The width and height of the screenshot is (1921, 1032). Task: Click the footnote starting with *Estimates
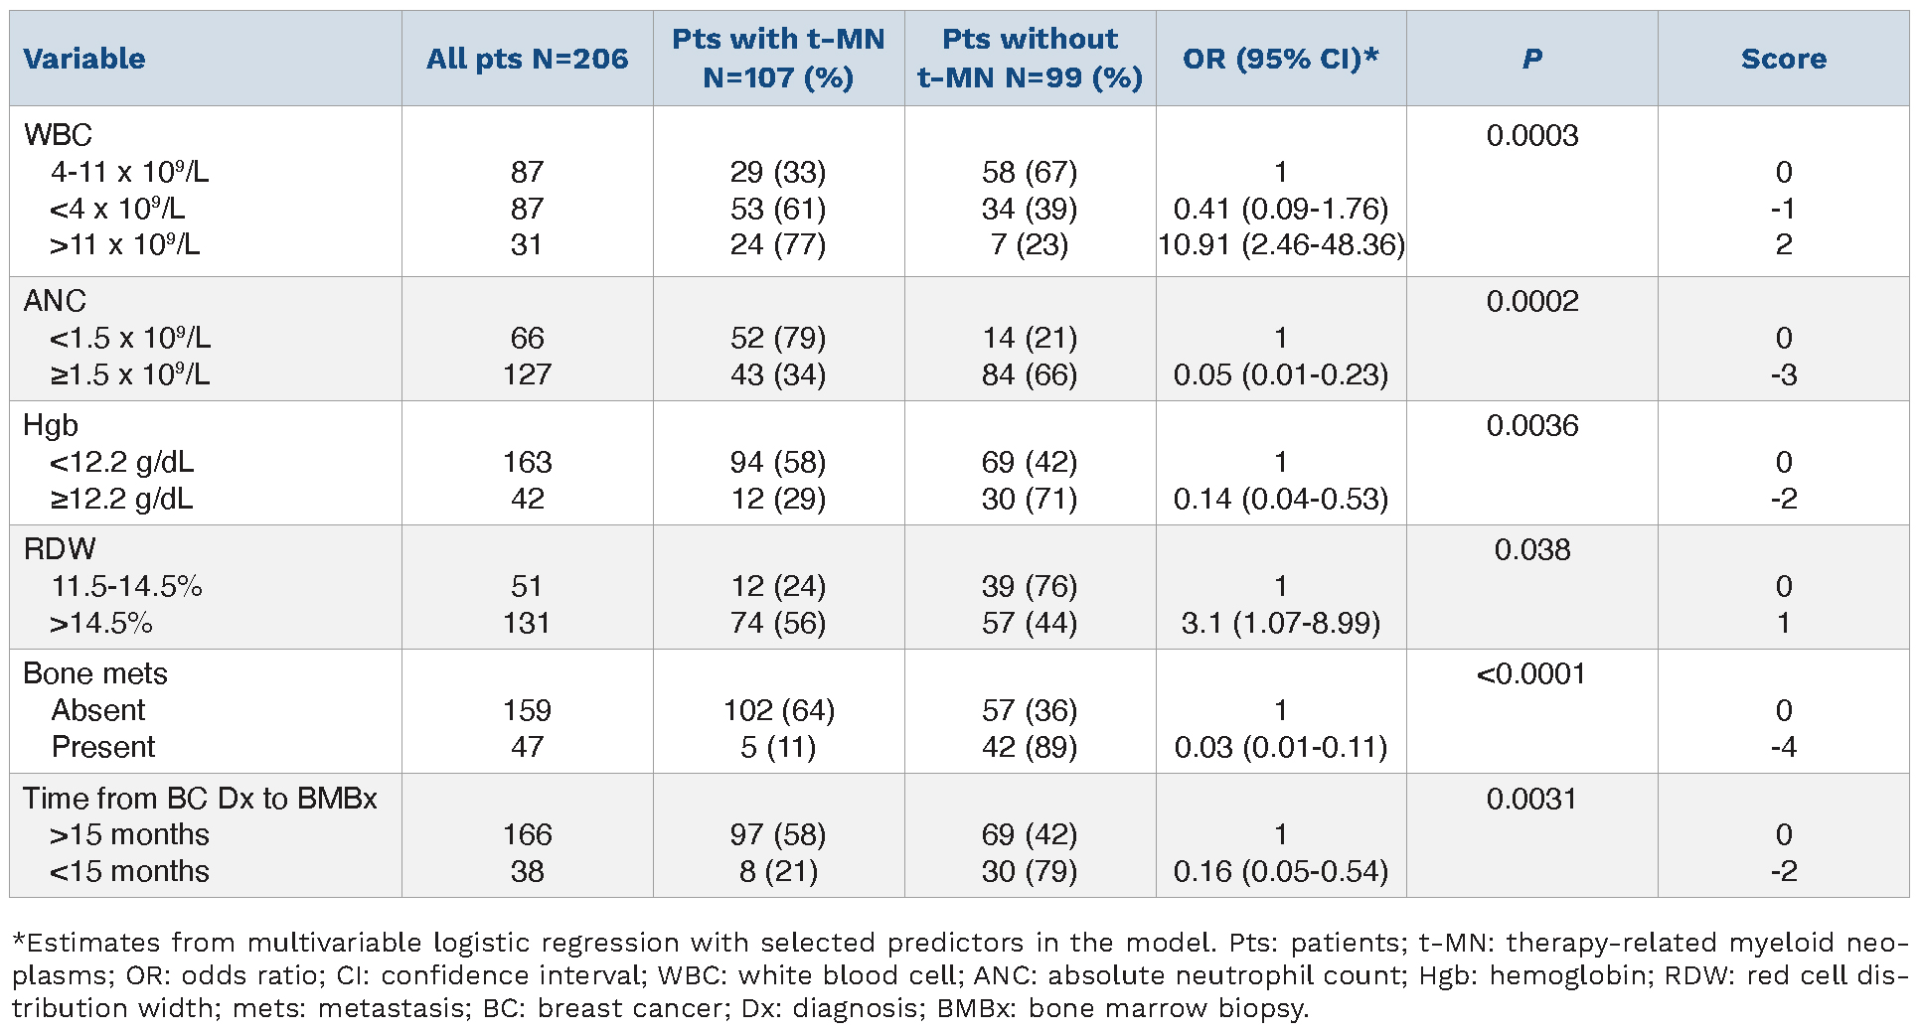[960, 975]
